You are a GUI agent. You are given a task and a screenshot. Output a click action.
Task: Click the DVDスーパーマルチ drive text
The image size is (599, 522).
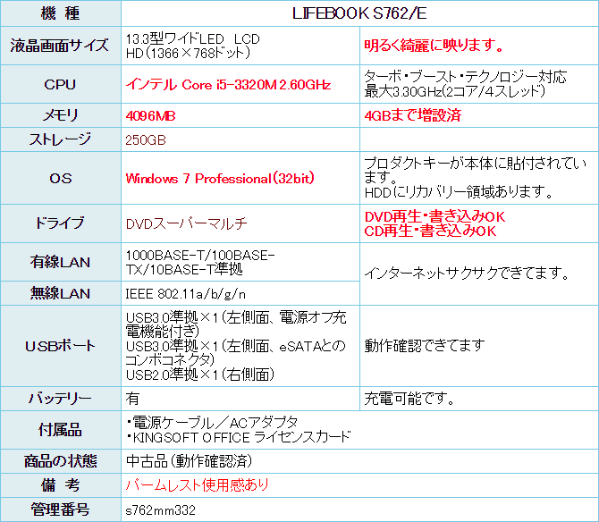coord(187,223)
